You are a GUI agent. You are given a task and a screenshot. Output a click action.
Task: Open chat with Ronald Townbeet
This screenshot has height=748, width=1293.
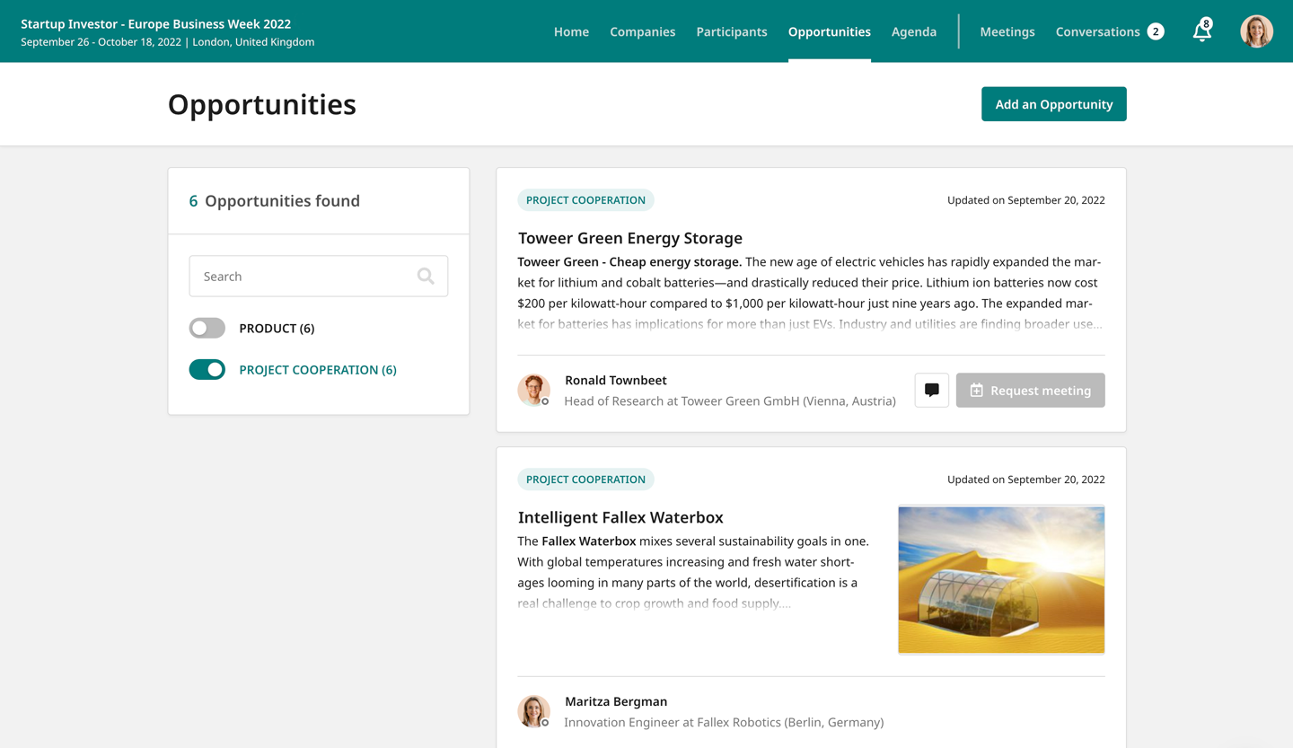click(x=931, y=391)
